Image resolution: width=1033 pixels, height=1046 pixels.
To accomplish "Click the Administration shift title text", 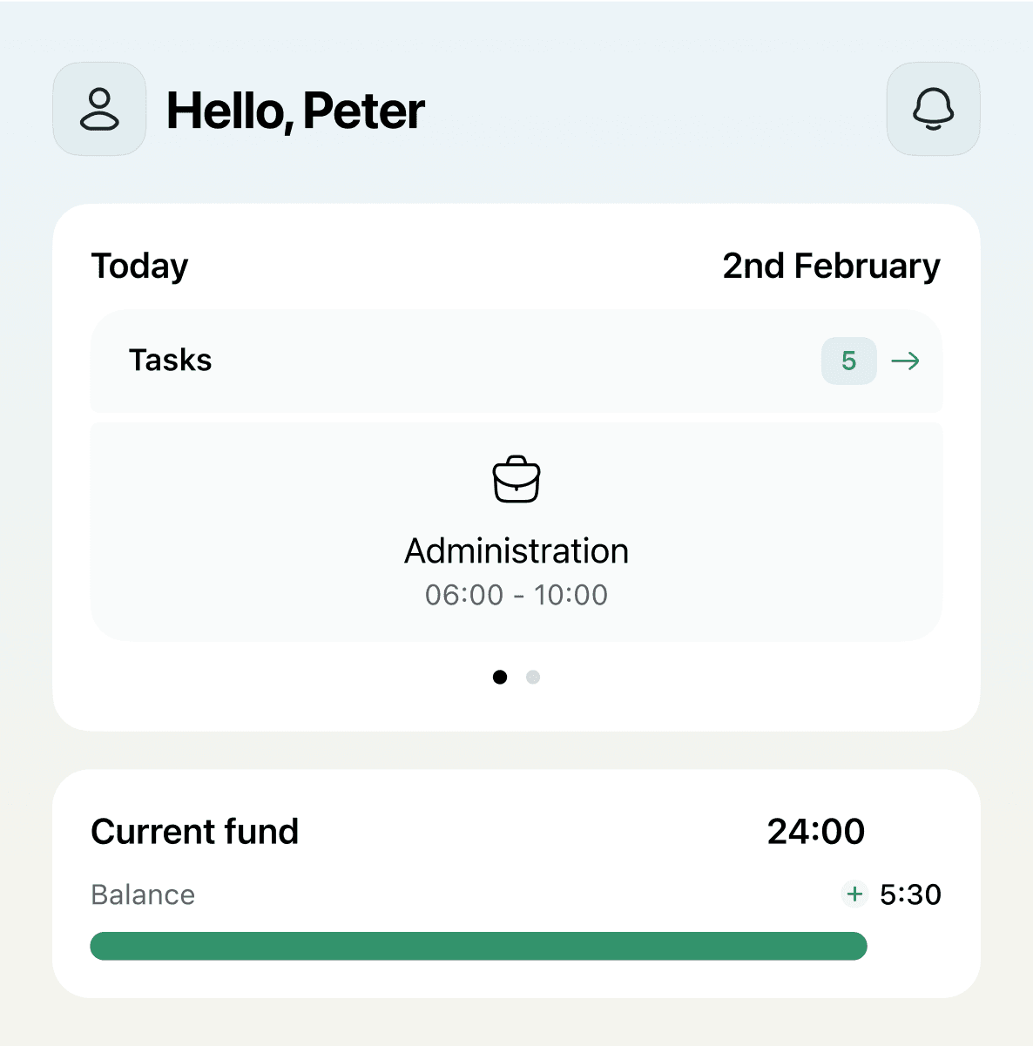I will coord(516,551).
